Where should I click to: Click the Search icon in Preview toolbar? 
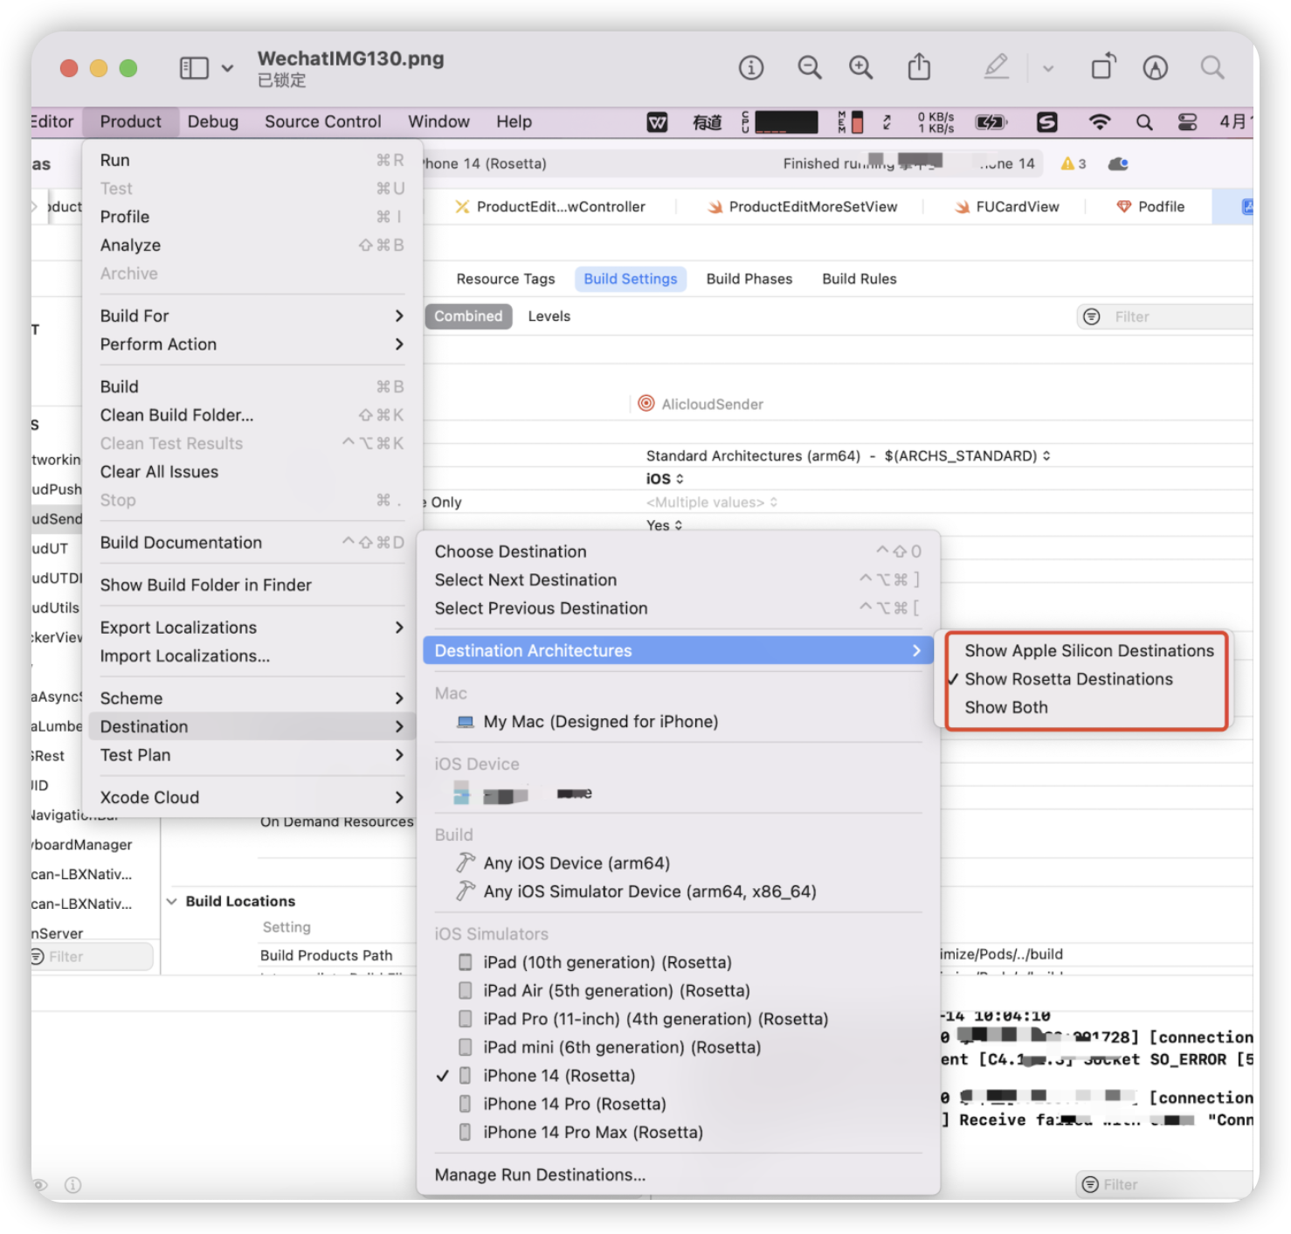click(x=1212, y=67)
